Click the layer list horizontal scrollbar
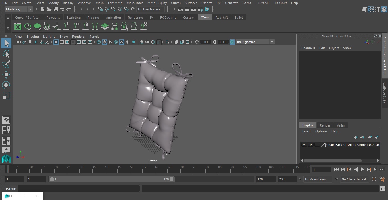This screenshot has width=388, height=200. coord(333,161)
